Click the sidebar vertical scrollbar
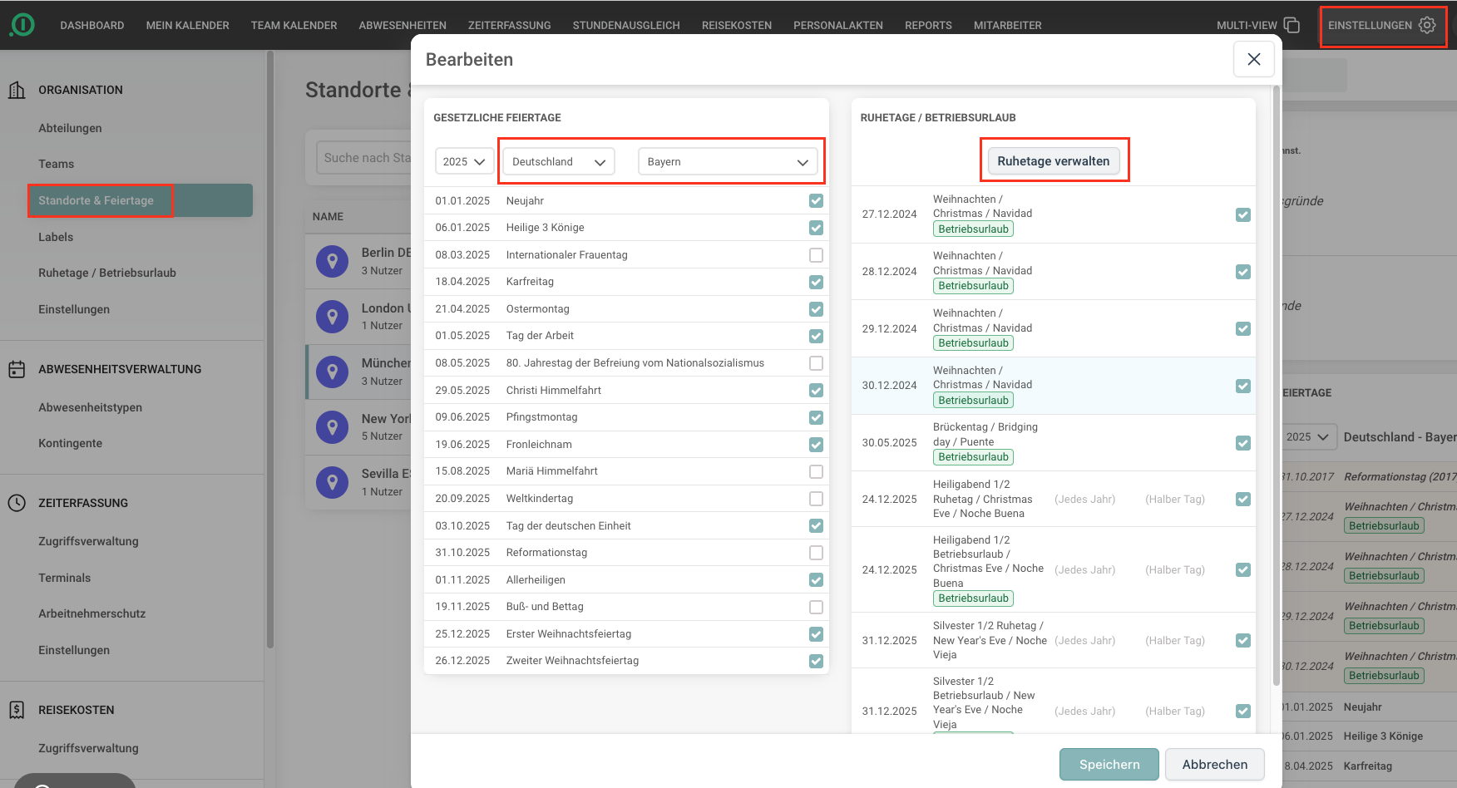 click(x=269, y=349)
